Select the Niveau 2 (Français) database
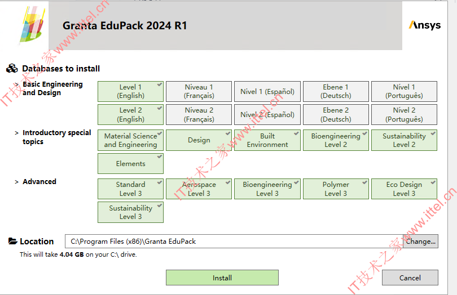Viewport: 457px width, 295px height. [199, 115]
